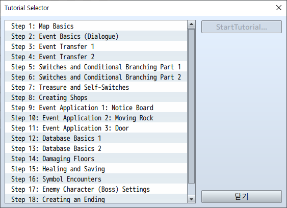Close the Tutorial Selector window

279,8
